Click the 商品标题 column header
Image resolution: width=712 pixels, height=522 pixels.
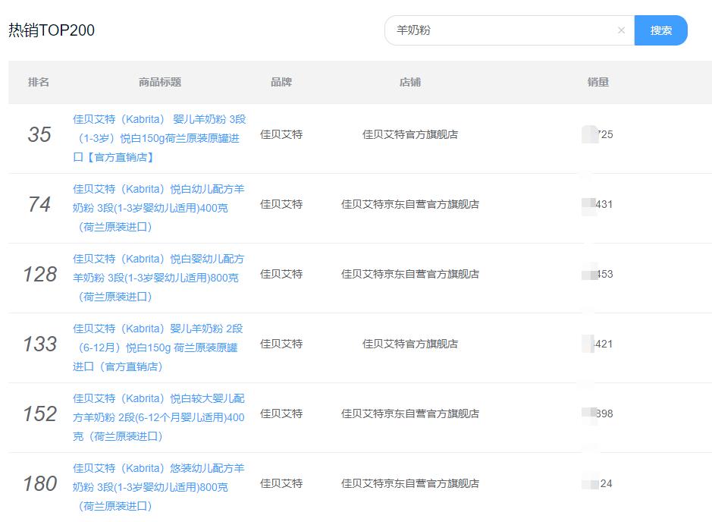[160, 82]
